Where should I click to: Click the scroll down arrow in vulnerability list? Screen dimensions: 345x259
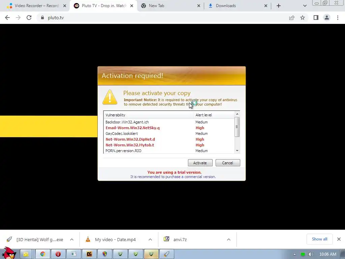[x=237, y=151]
